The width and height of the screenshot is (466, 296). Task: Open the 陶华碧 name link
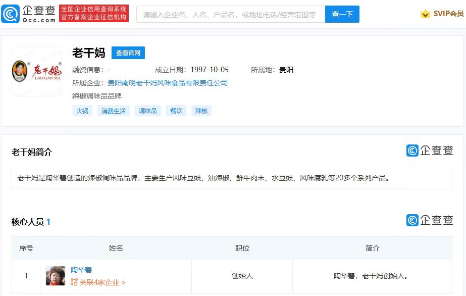(x=81, y=270)
